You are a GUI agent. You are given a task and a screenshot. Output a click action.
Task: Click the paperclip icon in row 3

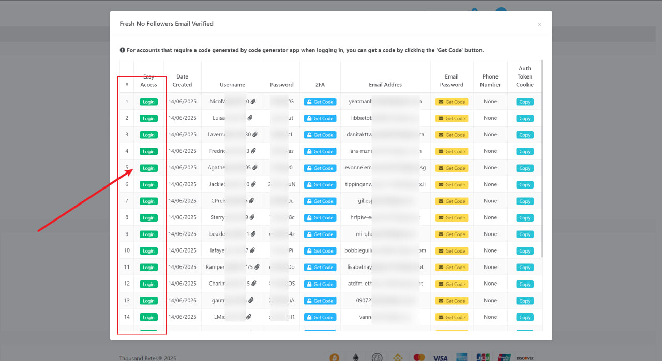[x=255, y=135]
